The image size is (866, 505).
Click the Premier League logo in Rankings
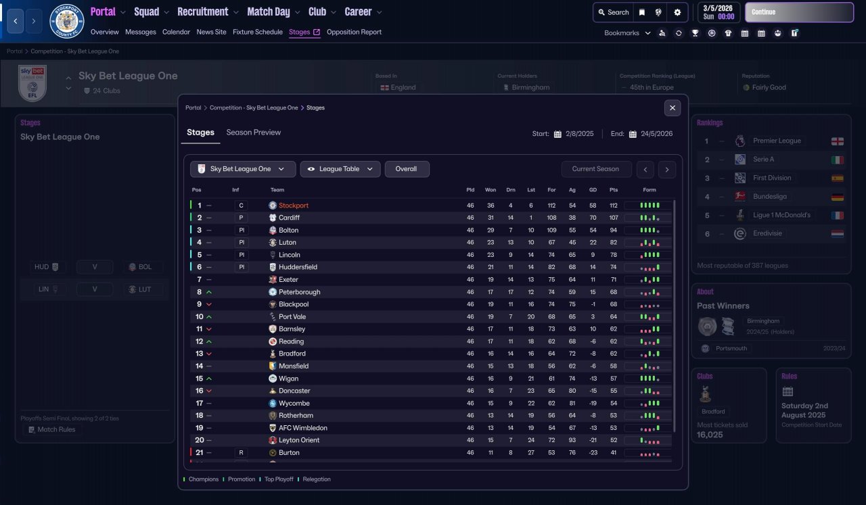pos(739,141)
